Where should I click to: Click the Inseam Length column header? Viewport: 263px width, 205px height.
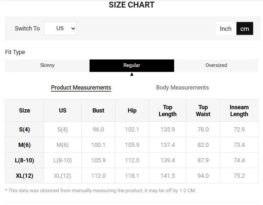pos(239,111)
